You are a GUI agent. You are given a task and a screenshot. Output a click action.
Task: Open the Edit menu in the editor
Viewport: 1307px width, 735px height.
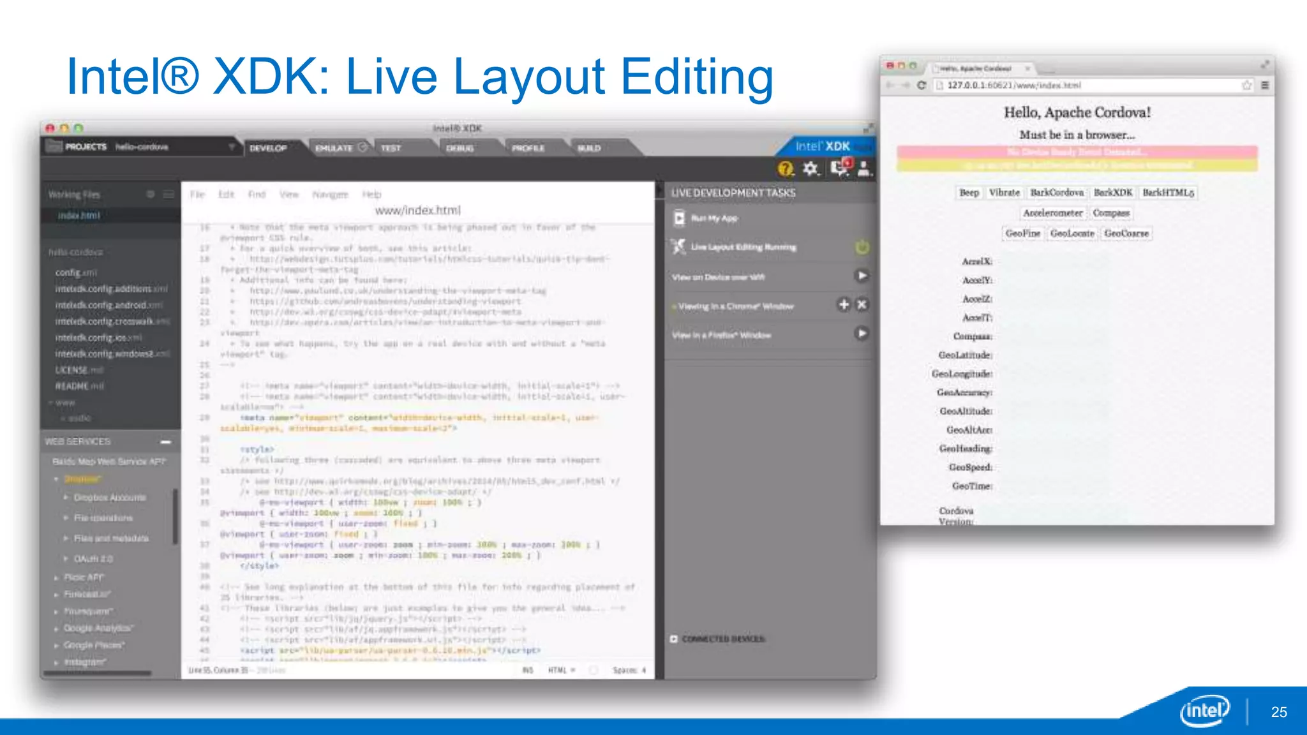[226, 194]
